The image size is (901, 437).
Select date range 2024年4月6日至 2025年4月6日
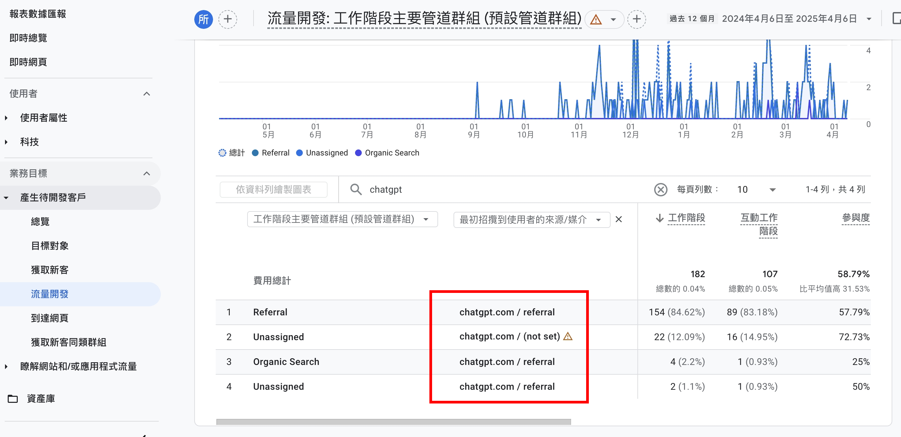point(789,18)
